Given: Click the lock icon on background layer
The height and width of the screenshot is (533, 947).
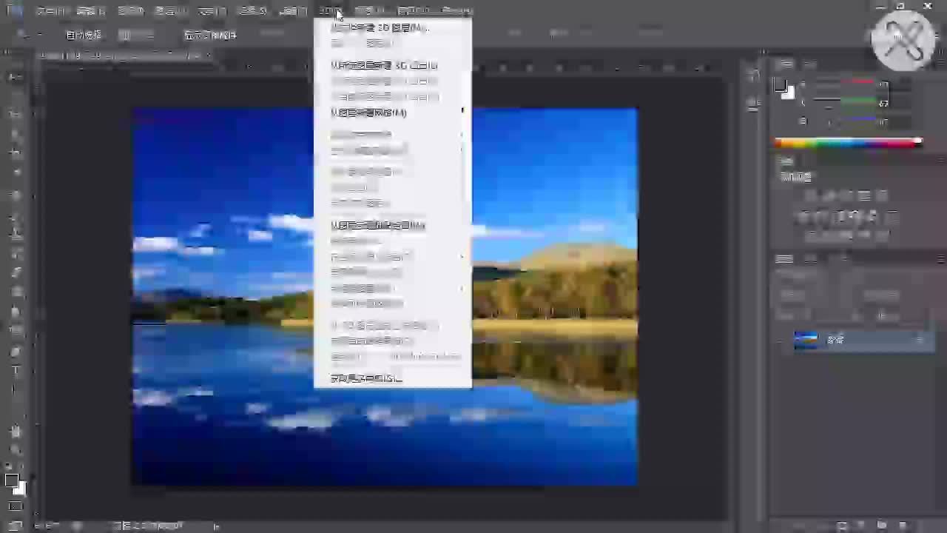Looking at the screenshot, I should [920, 340].
